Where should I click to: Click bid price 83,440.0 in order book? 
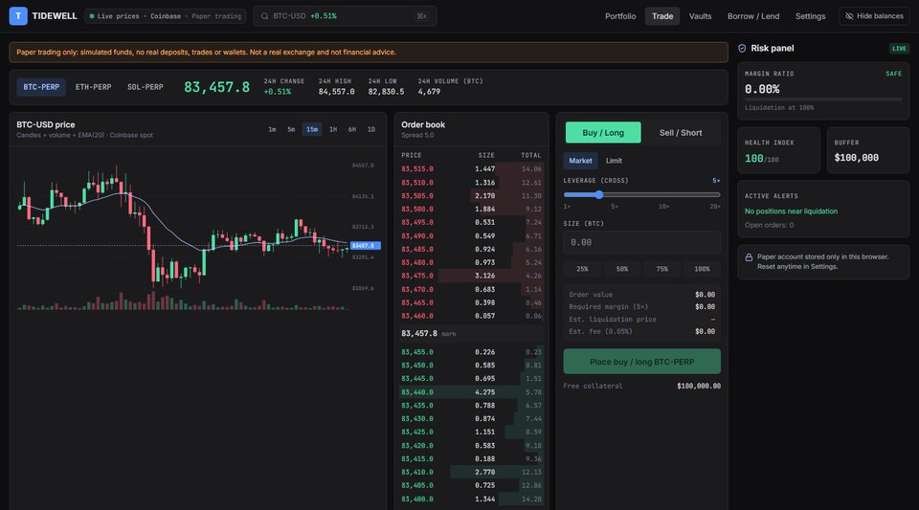[x=417, y=392]
